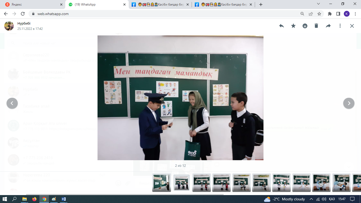Open File Explorer from the taskbar
This screenshot has width=361, height=203.
pos(25,199)
